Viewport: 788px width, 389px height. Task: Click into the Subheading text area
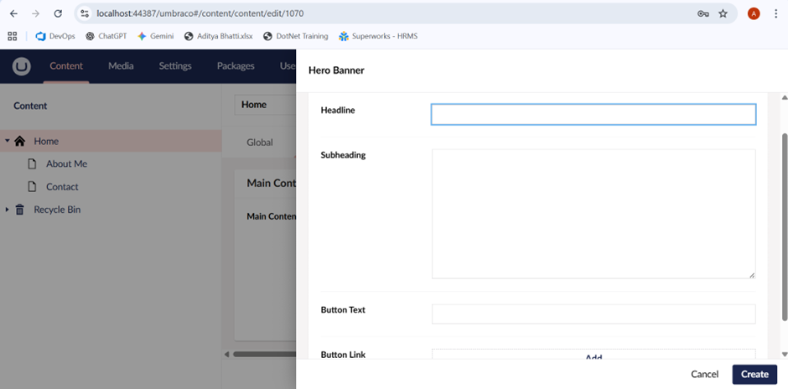coord(593,214)
